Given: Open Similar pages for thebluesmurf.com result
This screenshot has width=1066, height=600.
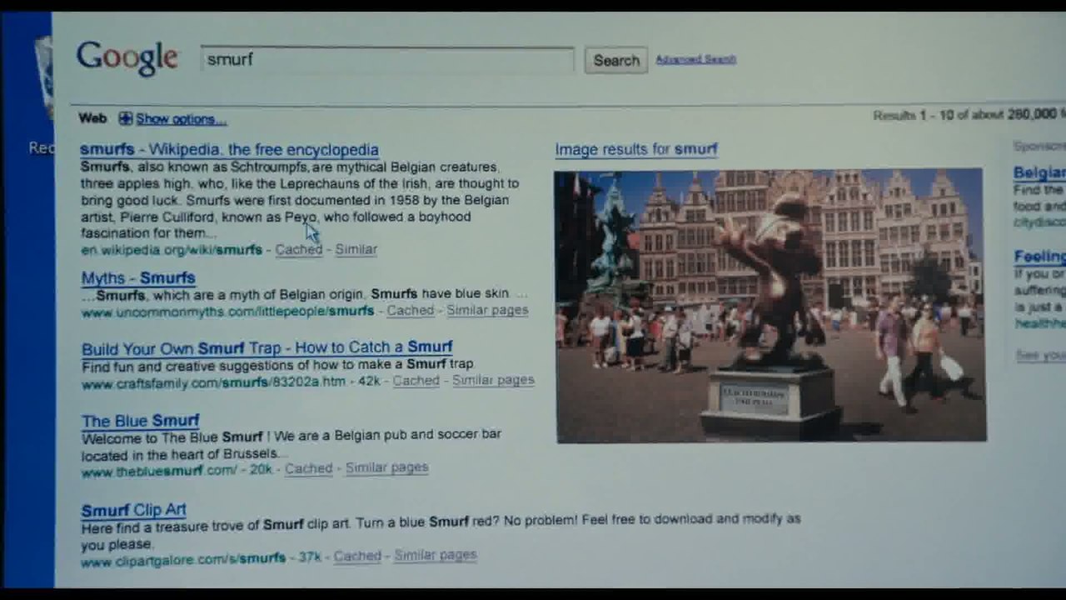Looking at the screenshot, I should [386, 467].
